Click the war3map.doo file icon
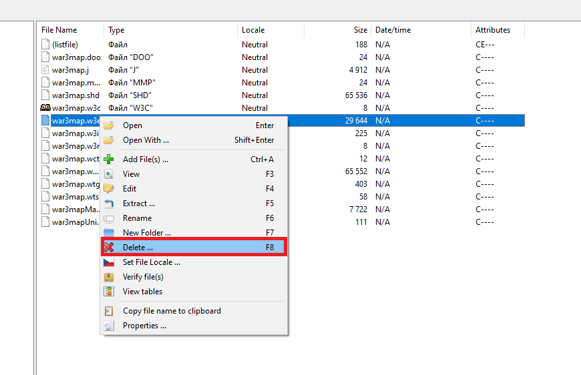 pyautogui.click(x=45, y=57)
